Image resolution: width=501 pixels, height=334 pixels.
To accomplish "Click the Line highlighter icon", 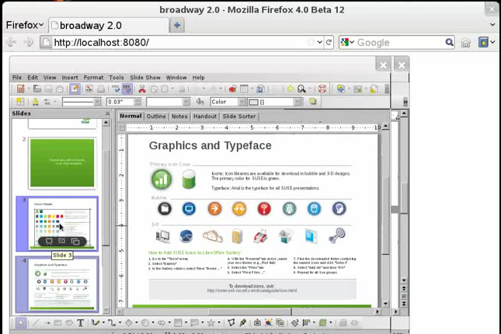I will [x=36, y=102].
